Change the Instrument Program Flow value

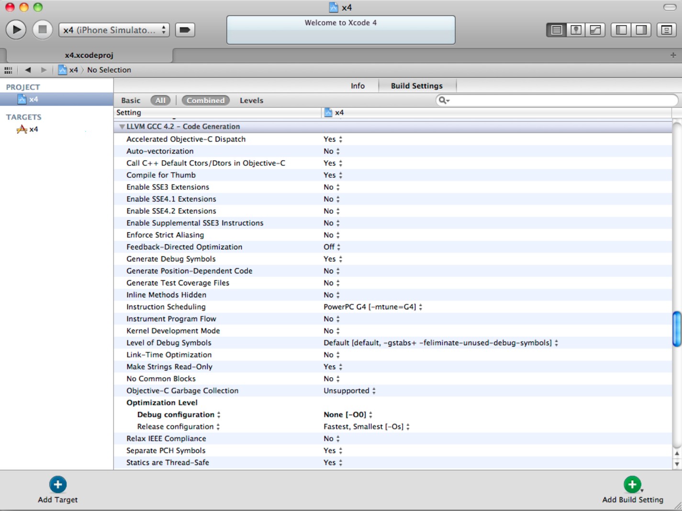(332, 319)
